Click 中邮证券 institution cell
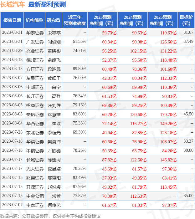195x219 pixels. [35, 87]
